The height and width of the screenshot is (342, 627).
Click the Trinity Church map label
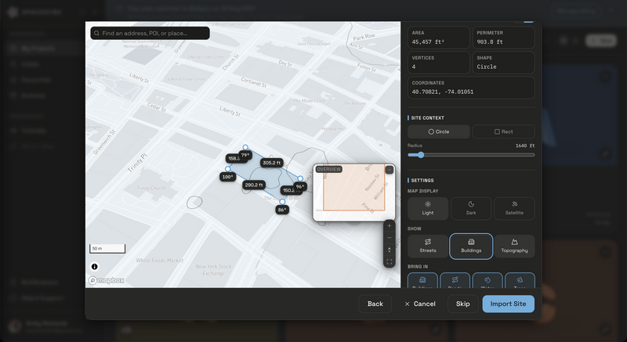tap(150, 188)
